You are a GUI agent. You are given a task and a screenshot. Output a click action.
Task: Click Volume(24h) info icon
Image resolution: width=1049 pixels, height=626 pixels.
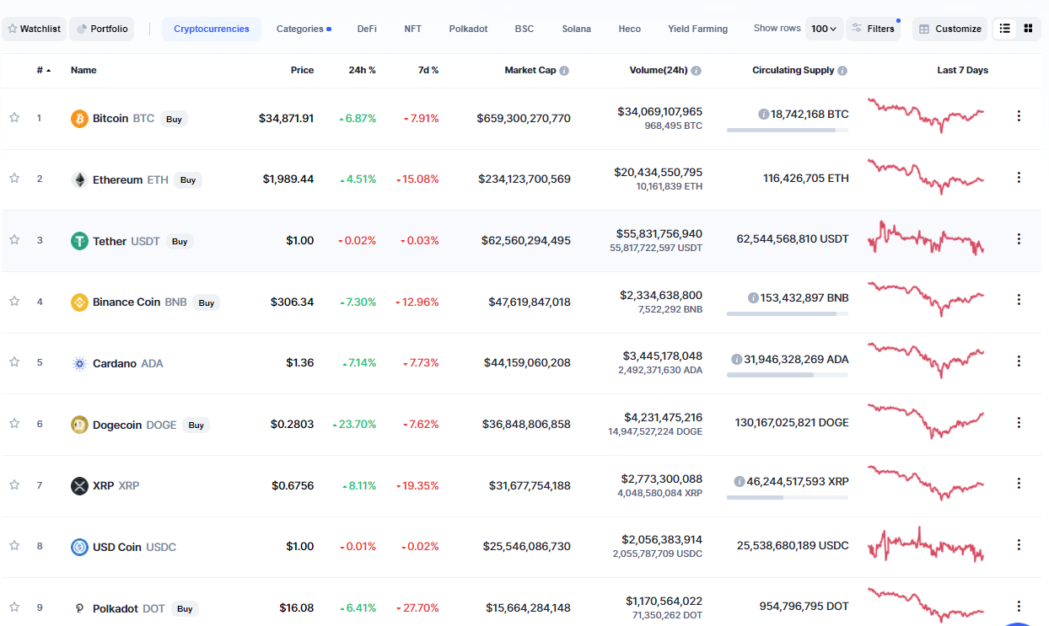697,71
